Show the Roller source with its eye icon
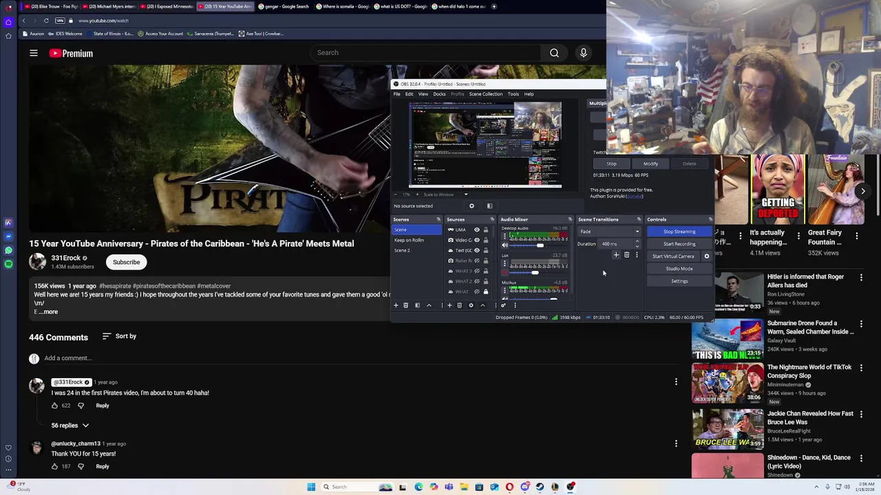881x495 pixels. click(476, 261)
